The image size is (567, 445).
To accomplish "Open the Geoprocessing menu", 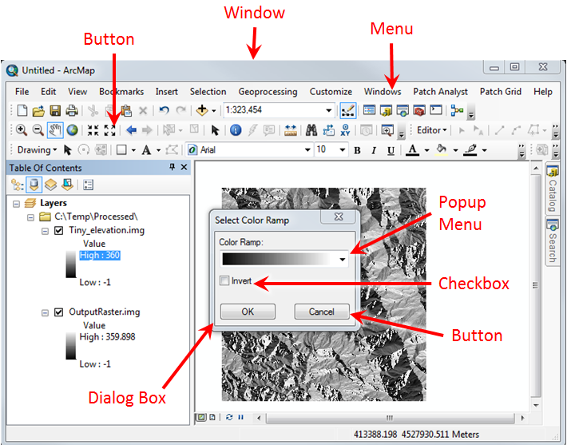I will pos(268,92).
